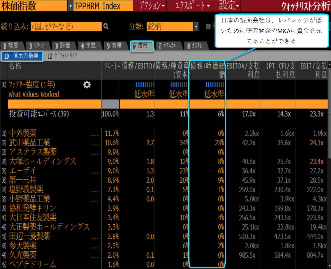
Task: Click the ellipsis icon on the 中外製薬 row
Action: (x=95, y=135)
